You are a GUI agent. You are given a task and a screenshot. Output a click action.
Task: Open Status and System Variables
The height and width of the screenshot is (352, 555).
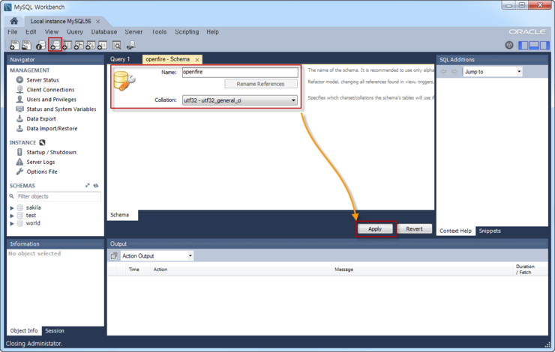click(x=61, y=109)
